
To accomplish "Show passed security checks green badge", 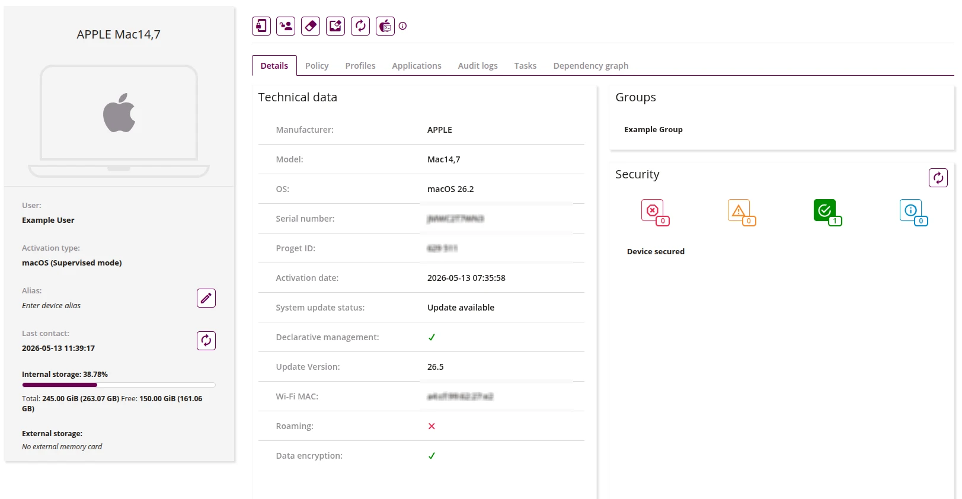I will [x=827, y=212].
